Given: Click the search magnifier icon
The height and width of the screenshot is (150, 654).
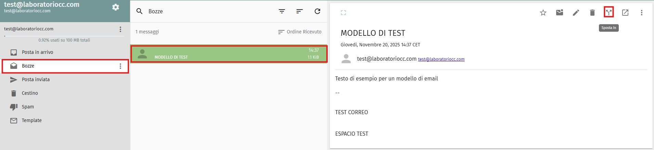Looking at the screenshot, I should click(x=140, y=11).
